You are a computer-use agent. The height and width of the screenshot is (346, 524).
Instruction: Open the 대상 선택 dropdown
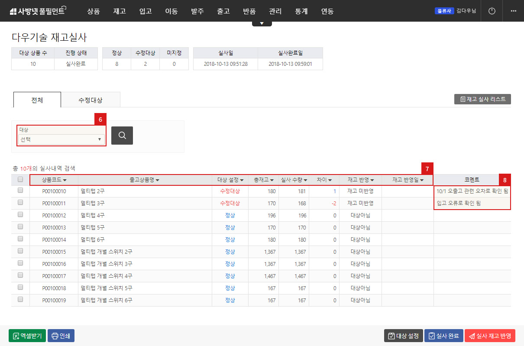[x=61, y=139]
